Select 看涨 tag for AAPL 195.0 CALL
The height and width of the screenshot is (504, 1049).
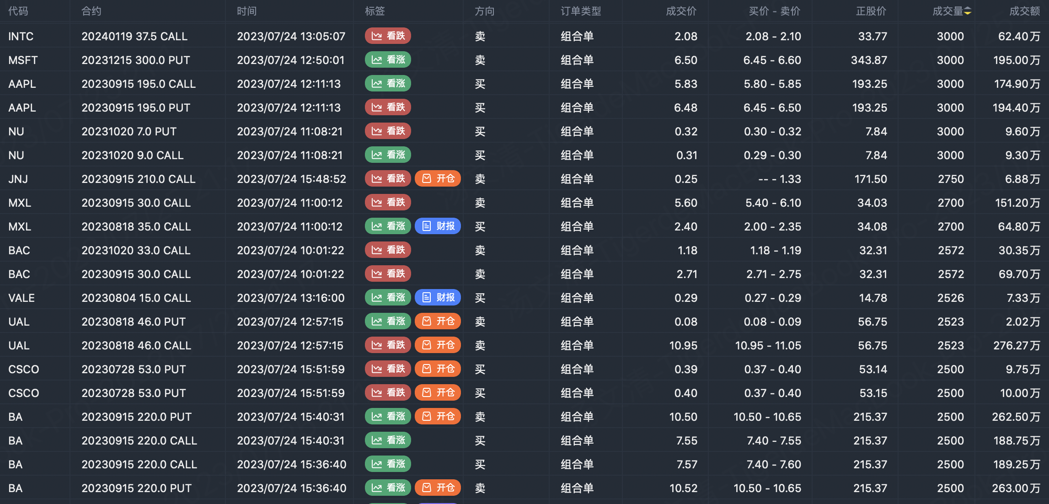tap(388, 83)
